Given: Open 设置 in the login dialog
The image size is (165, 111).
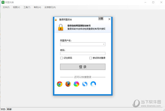Looking at the screenshot, I should pos(101,19).
